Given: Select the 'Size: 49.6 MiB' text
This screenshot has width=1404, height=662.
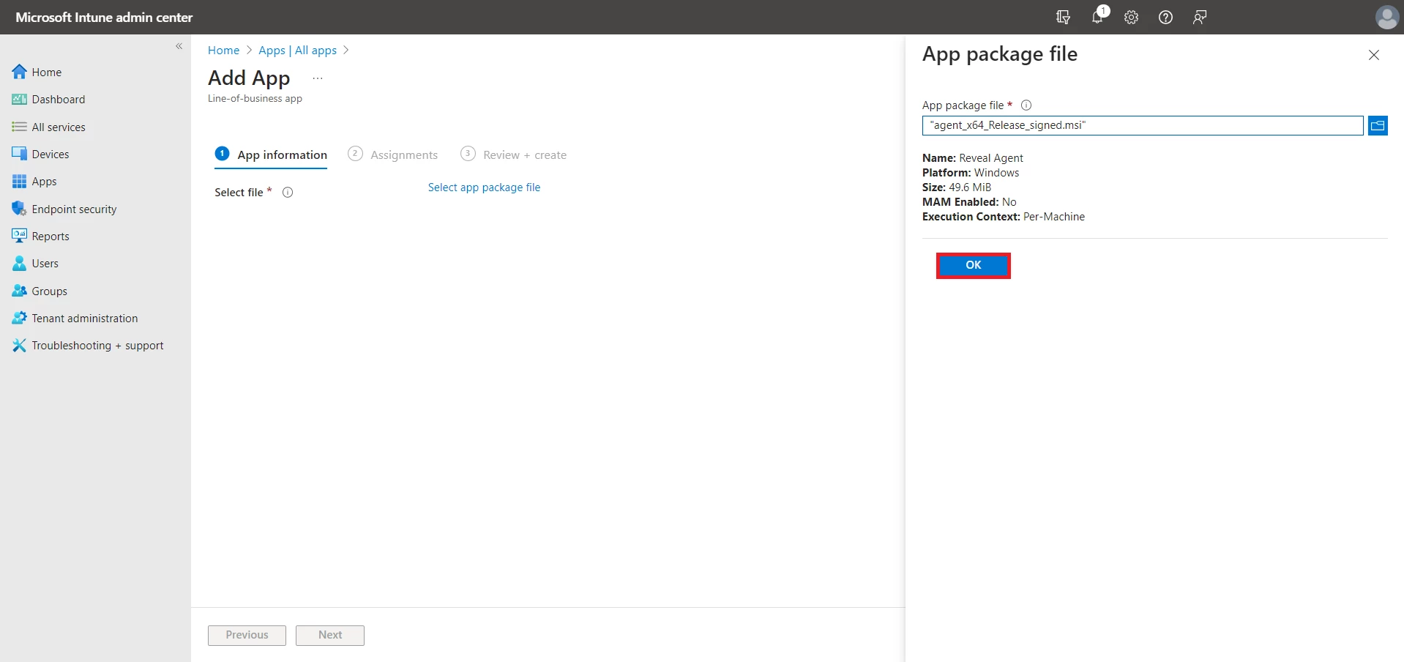Looking at the screenshot, I should (957, 187).
